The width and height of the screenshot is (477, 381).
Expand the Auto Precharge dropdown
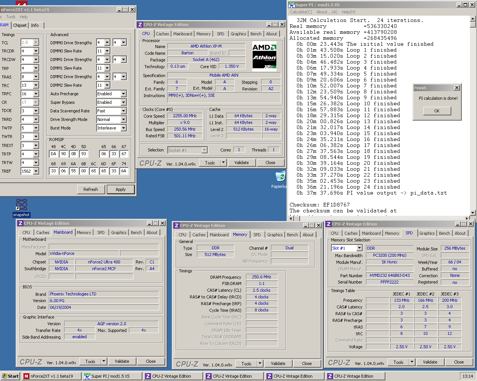click(x=123, y=94)
